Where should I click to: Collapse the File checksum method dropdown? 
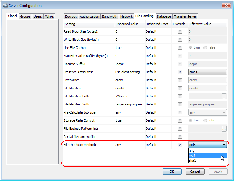[224, 145]
